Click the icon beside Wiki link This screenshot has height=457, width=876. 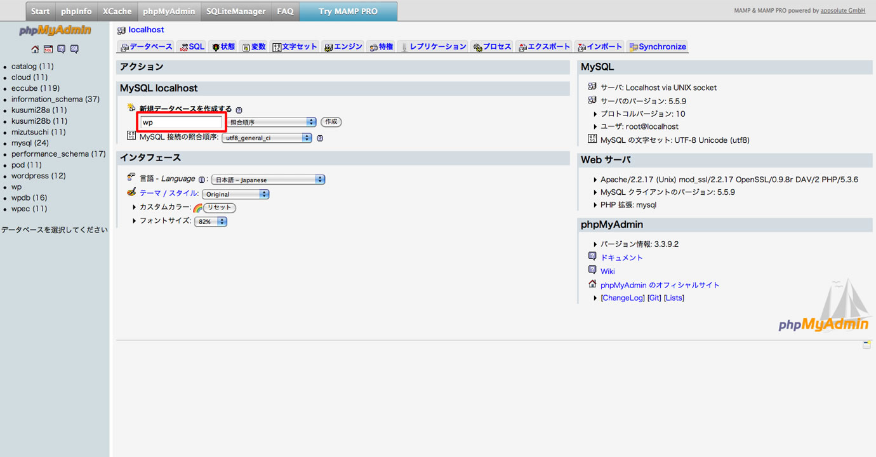[x=592, y=270]
